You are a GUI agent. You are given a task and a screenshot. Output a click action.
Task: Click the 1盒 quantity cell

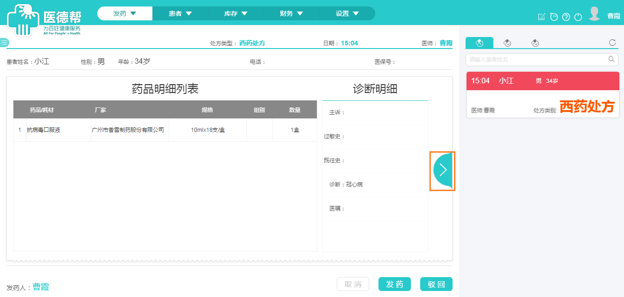295,130
